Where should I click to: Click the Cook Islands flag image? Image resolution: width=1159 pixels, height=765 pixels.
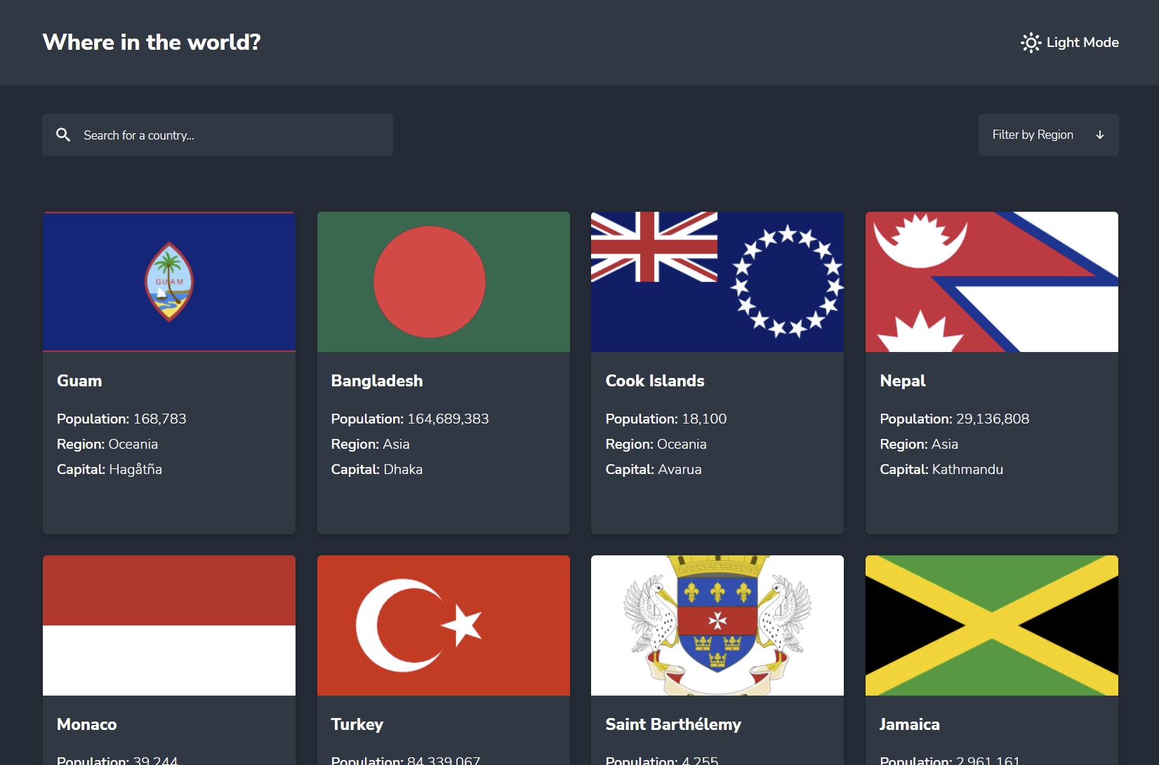click(x=717, y=282)
